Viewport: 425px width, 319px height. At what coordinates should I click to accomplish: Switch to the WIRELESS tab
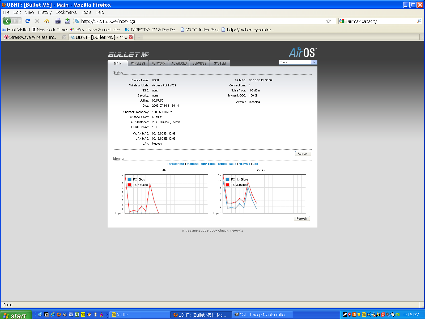click(138, 63)
